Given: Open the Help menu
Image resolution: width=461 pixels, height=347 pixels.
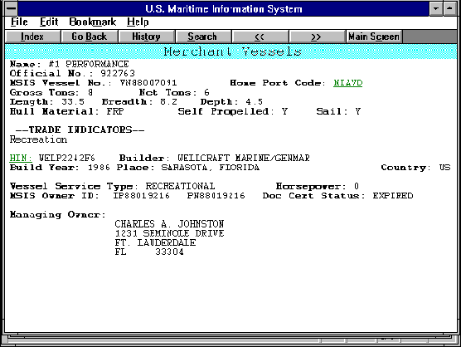Looking at the screenshot, I should pyautogui.click(x=138, y=22).
